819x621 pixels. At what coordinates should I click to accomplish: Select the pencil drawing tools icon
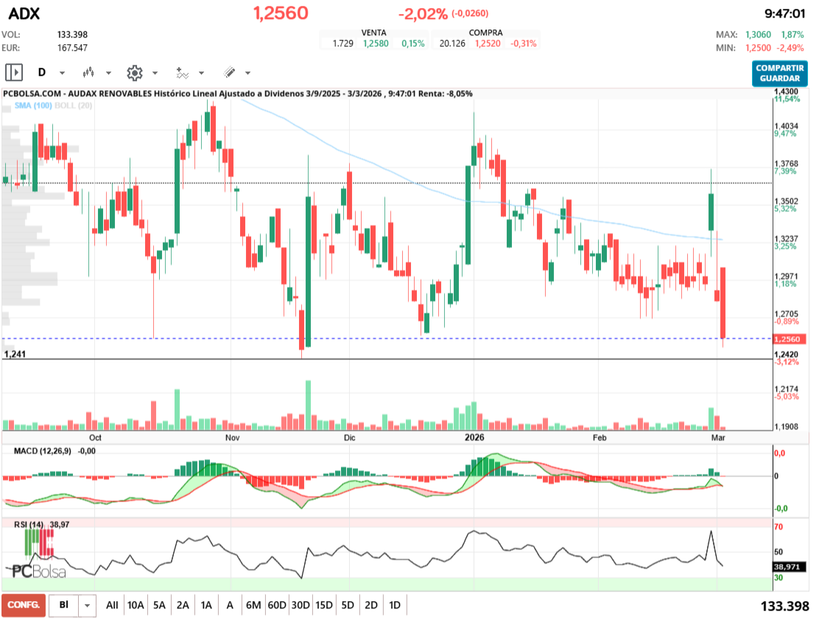[x=229, y=72]
